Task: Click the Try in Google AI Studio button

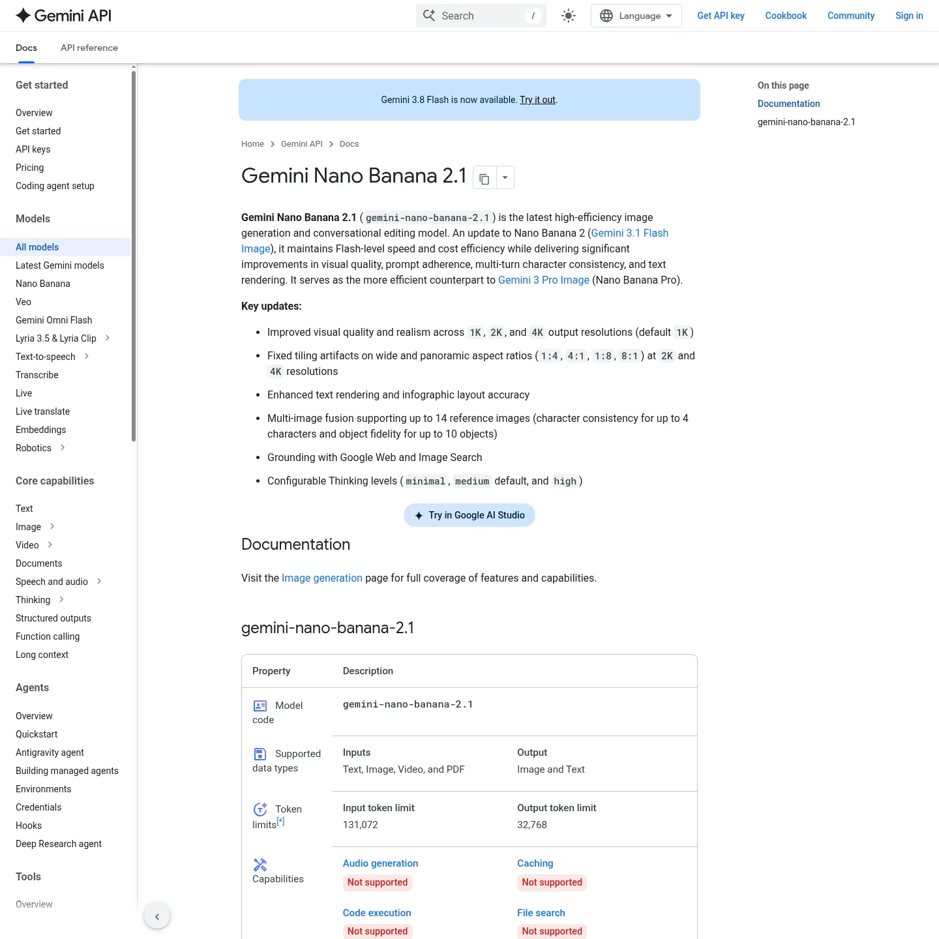Action: [x=469, y=515]
